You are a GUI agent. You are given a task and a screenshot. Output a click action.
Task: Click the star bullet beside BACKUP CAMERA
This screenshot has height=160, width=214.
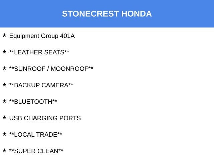(x=4, y=85)
